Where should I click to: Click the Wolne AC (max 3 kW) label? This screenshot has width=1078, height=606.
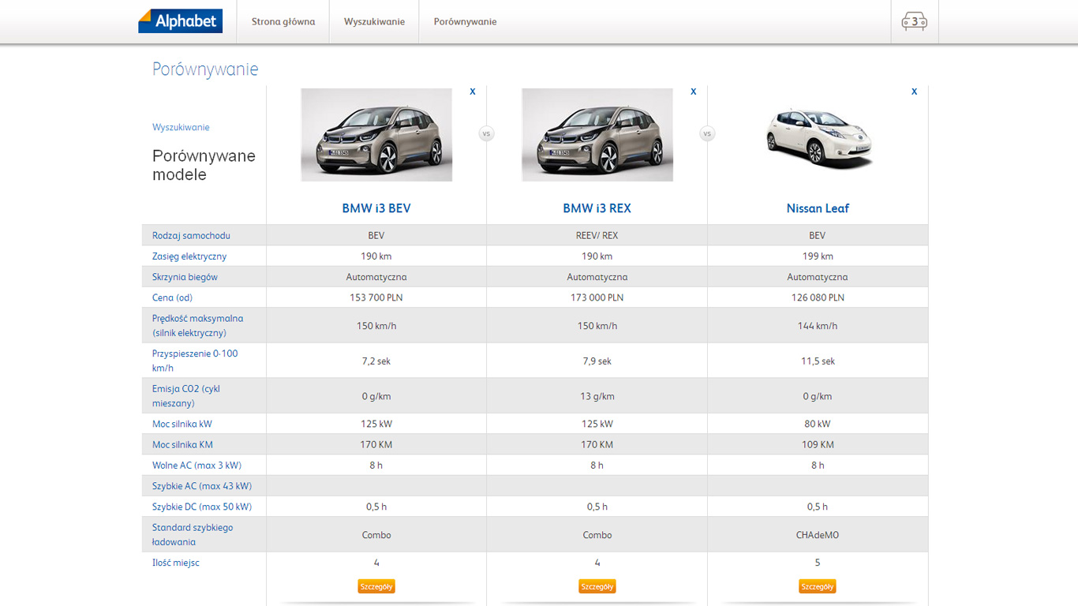pos(197,466)
